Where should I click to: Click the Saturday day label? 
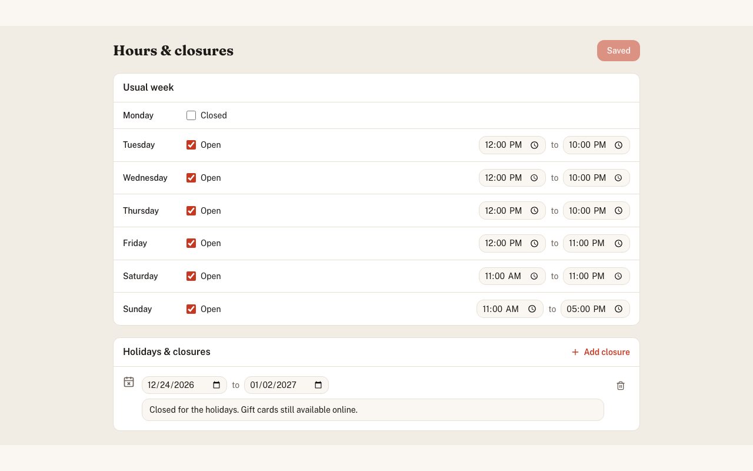pyautogui.click(x=141, y=276)
